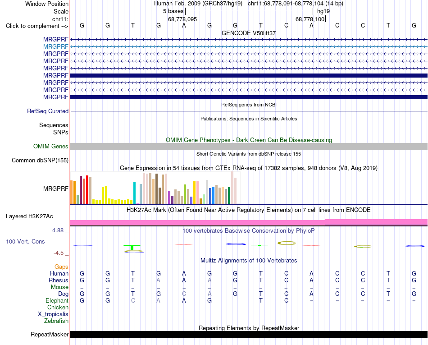Screen dimensions: 428x345
Task: Click the Zebrafish species row label
Action: (x=56, y=321)
